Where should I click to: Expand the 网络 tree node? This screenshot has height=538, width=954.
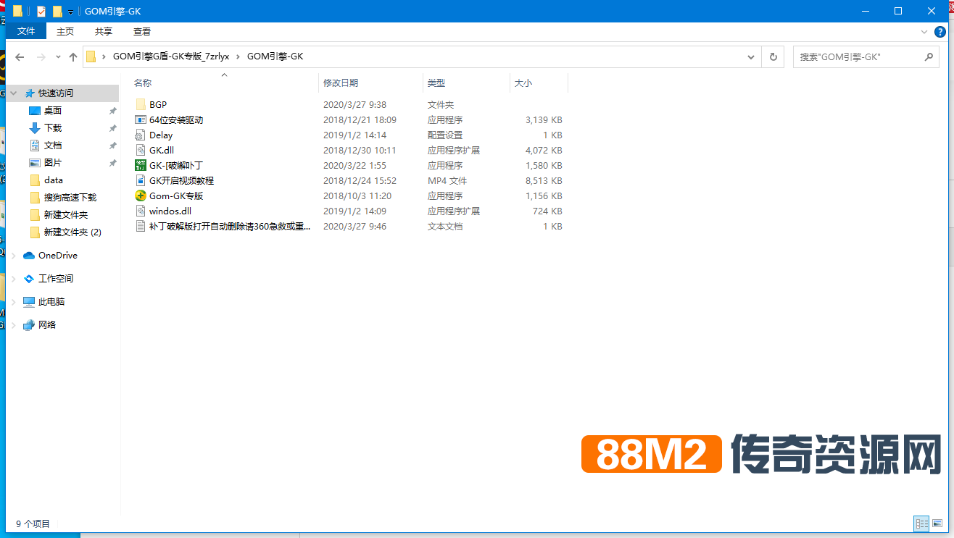[x=14, y=325]
